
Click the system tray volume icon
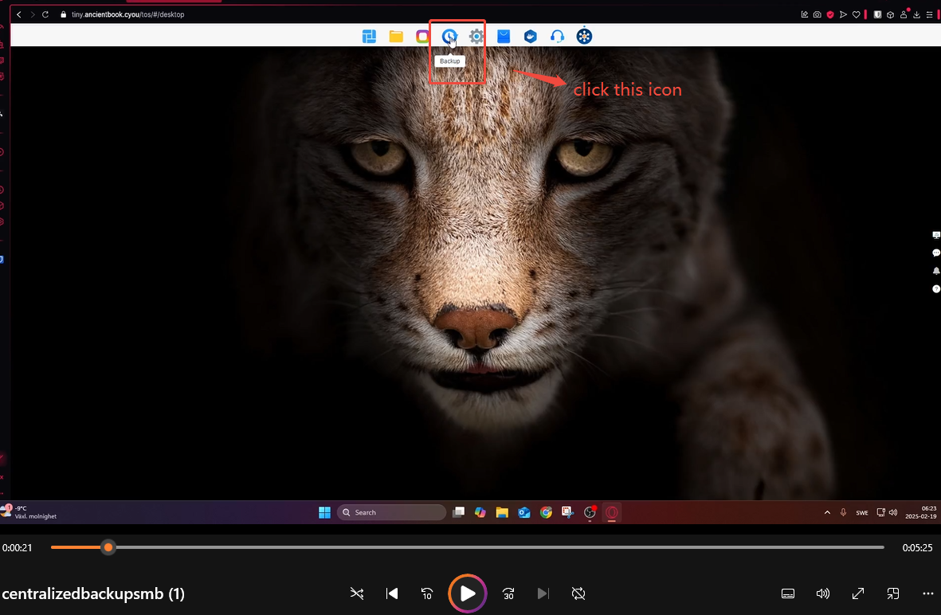(x=893, y=512)
